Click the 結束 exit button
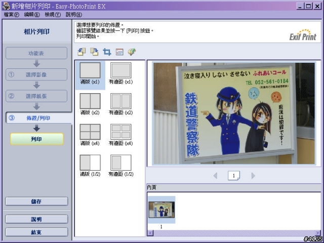The image size is (324, 243). pos(36,232)
